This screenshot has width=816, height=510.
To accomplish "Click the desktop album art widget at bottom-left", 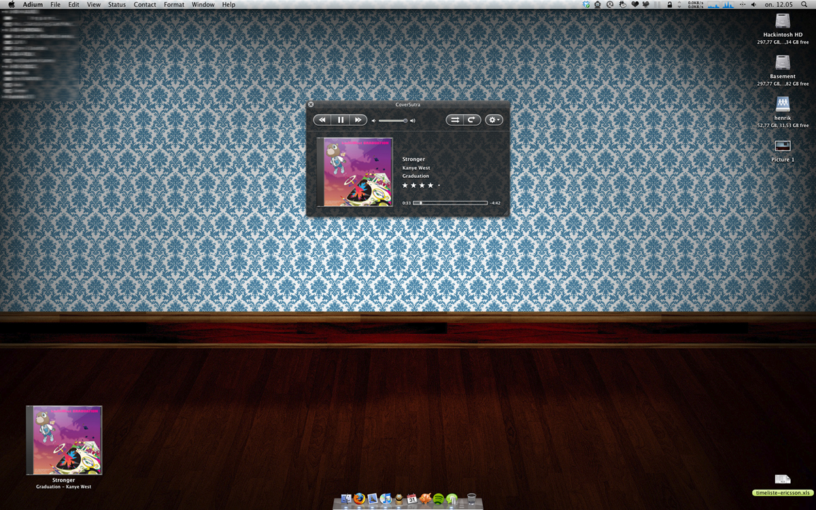I will 64,440.
